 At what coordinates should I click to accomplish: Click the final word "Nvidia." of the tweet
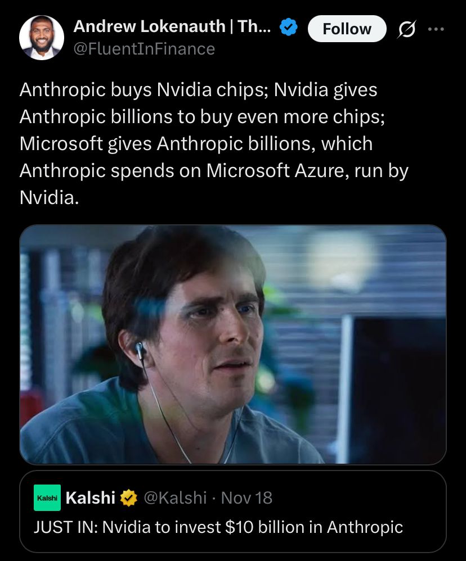[49, 198]
